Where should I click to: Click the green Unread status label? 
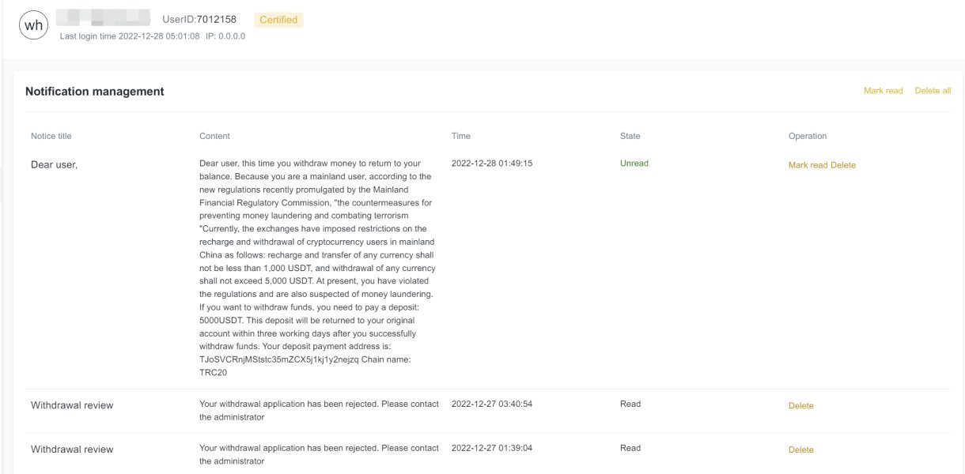634,164
